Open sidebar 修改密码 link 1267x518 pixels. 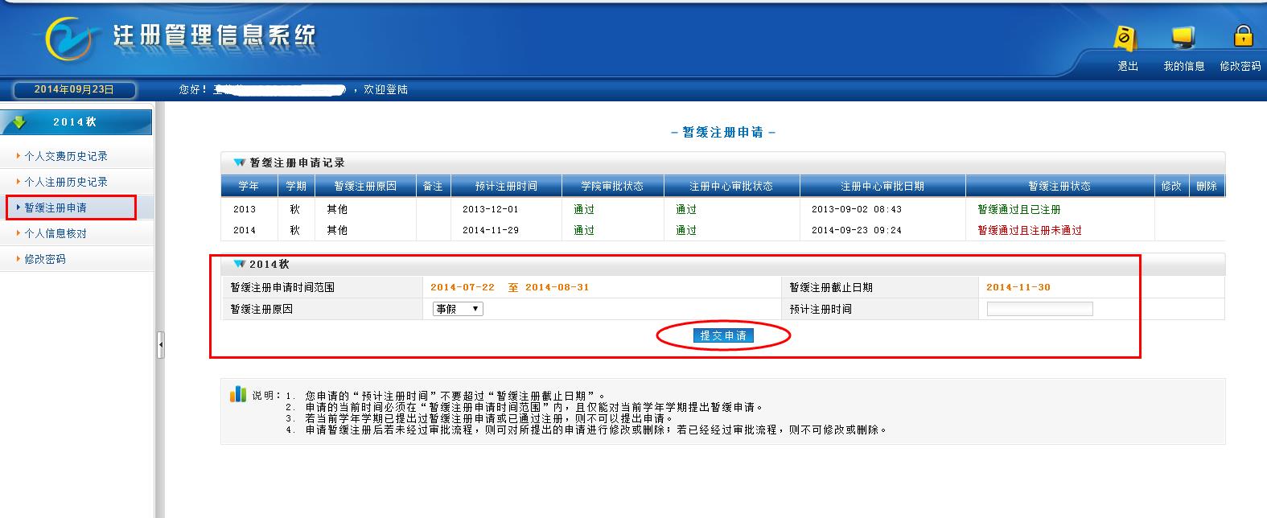pyautogui.click(x=45, y=259)
